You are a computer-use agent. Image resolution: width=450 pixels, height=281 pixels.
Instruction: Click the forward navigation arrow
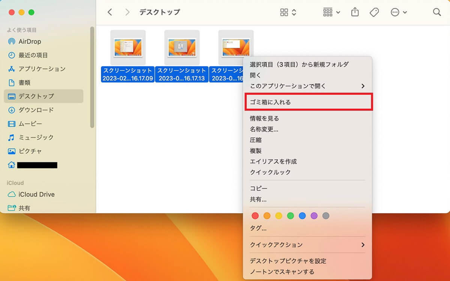(x=127, y=12)
